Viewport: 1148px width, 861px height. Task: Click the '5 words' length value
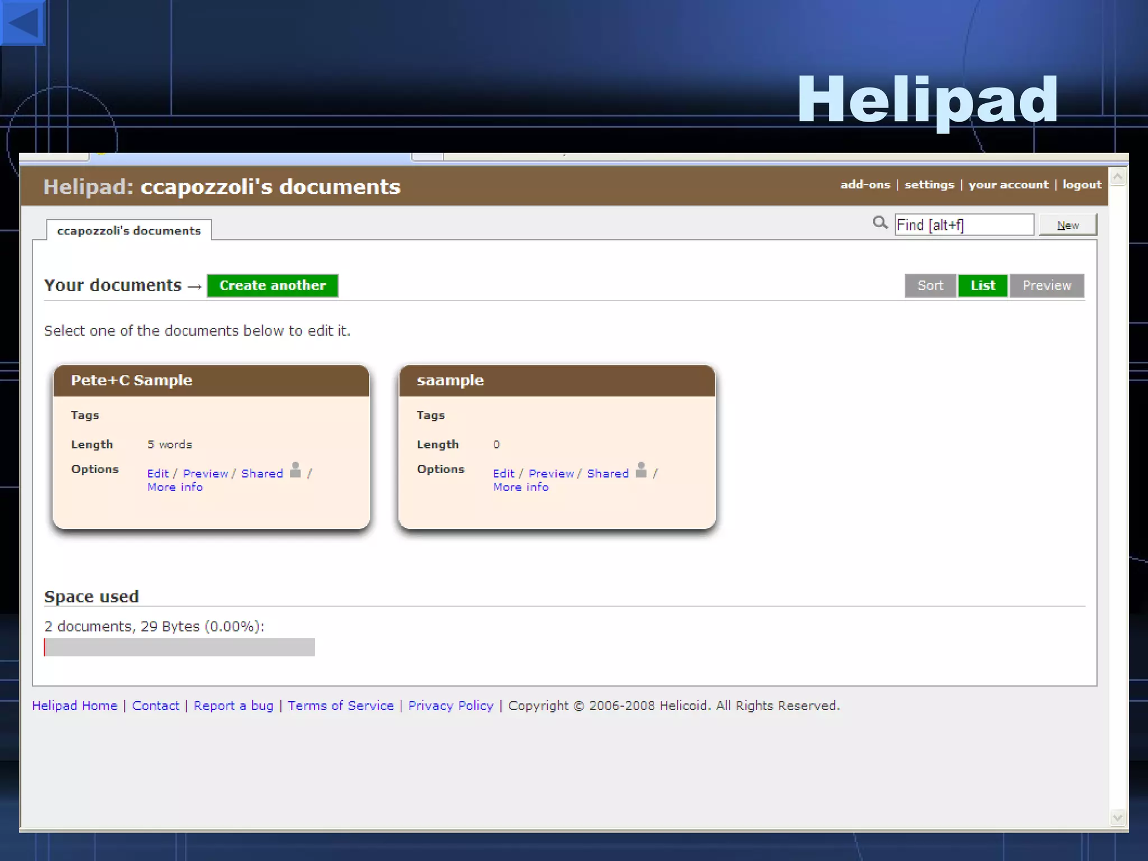point(170,445)
